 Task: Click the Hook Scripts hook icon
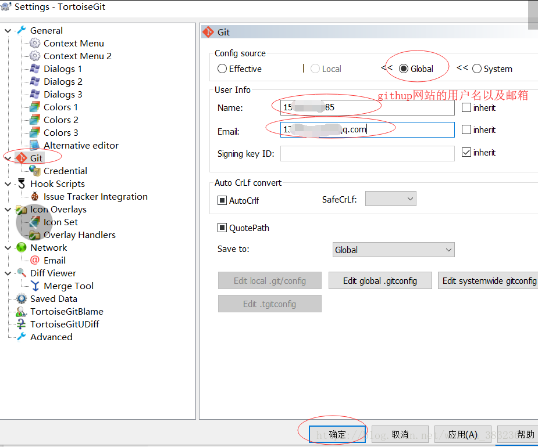[22, 183]
